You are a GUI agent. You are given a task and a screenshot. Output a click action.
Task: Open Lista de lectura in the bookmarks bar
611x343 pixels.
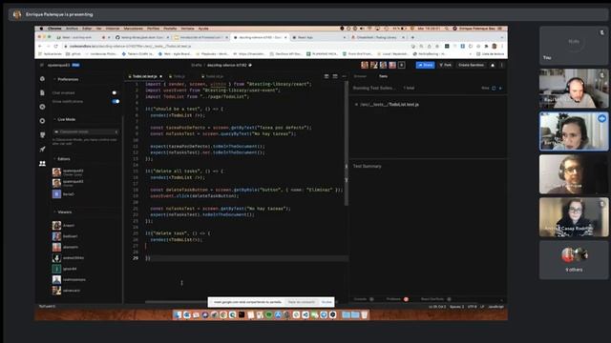point(490,54)
